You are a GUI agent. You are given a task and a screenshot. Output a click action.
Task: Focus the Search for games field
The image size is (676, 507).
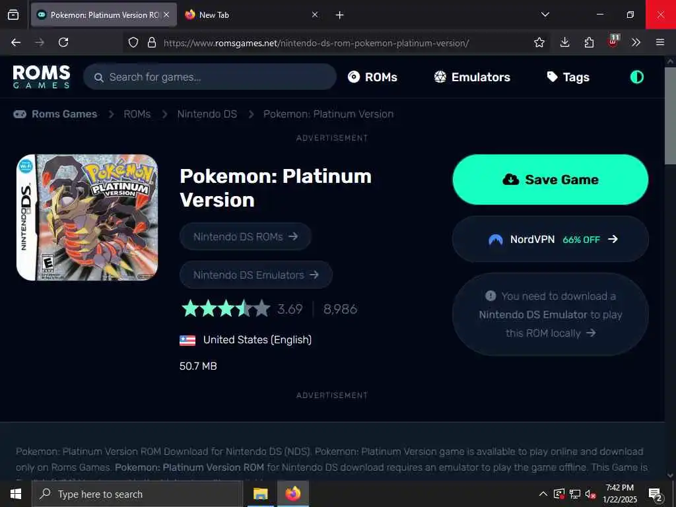click(x=209, y=77)
